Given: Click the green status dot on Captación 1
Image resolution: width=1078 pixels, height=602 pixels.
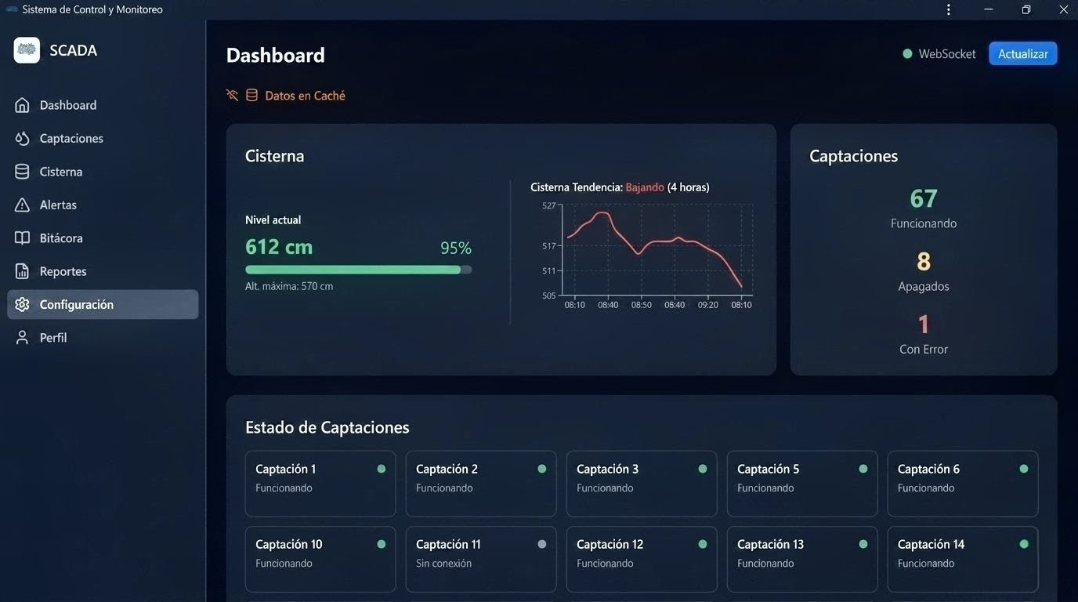Looking at the screenshot, I should (x=381, y=468).
